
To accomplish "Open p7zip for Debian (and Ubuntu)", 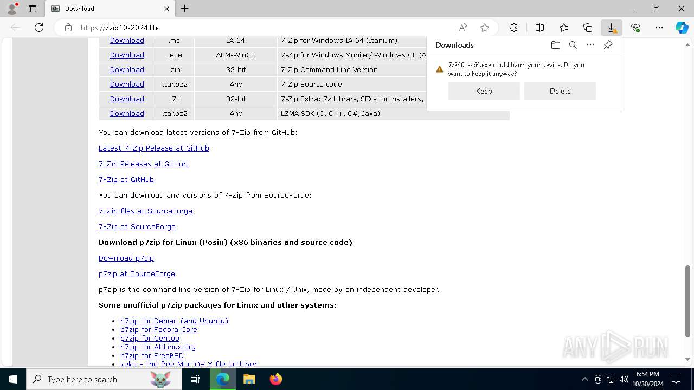I will pyautogui.click(x=174, y=321).
